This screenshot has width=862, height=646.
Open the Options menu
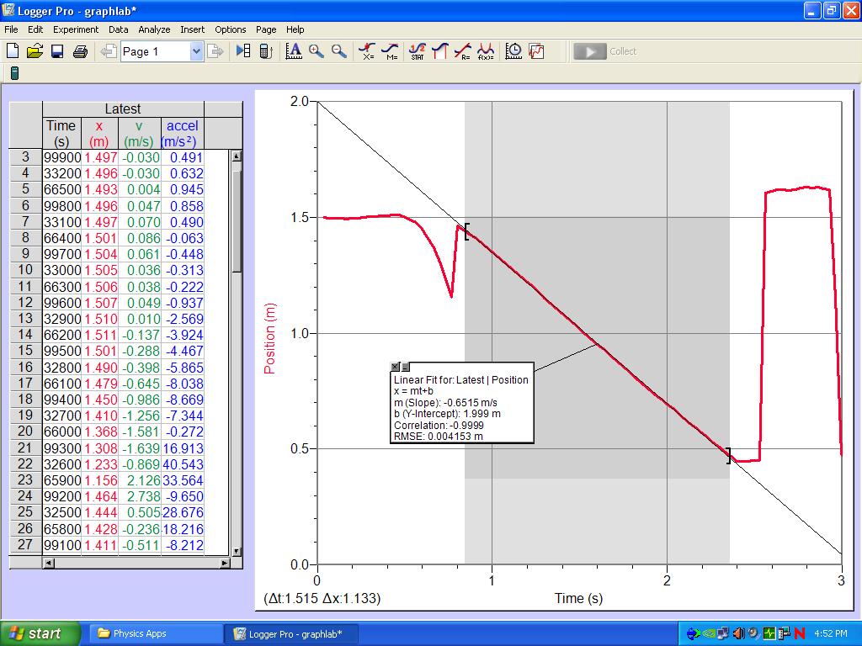point(231,29)
